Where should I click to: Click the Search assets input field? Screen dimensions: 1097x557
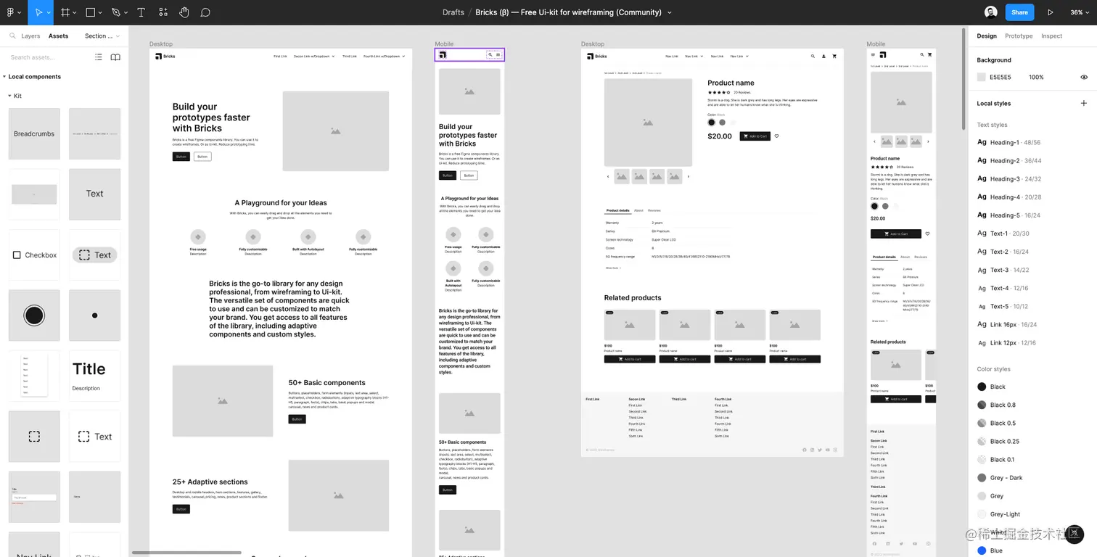[x=48, y=57]
